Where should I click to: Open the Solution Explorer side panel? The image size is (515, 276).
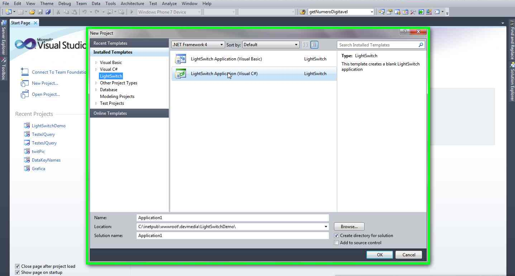(x=512, y=82)
